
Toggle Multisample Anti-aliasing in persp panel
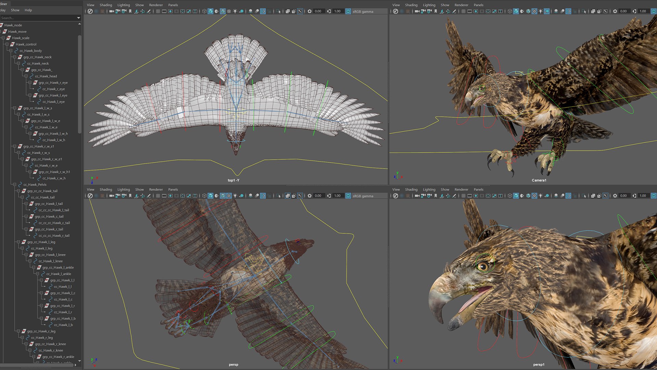[x=263, y=196]
